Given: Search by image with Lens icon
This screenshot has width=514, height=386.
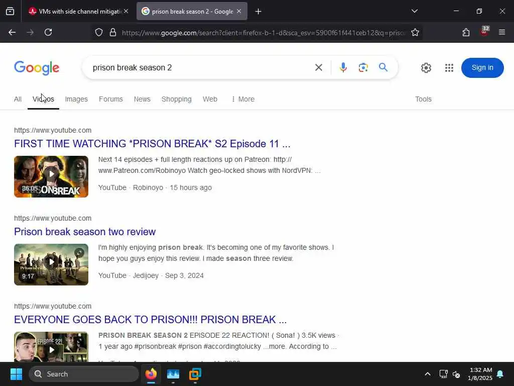Looking at the screenshot, I should 363,68.
